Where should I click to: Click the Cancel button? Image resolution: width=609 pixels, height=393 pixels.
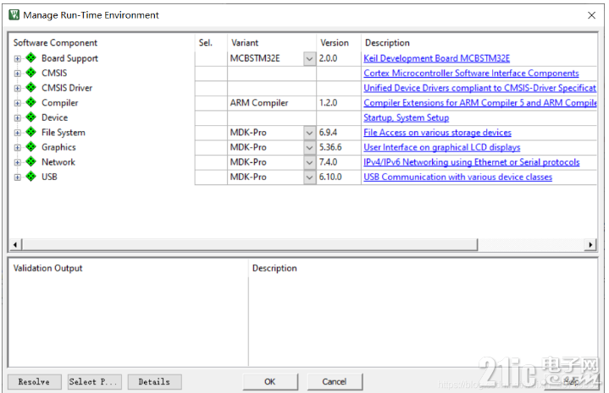coord(335,382)
